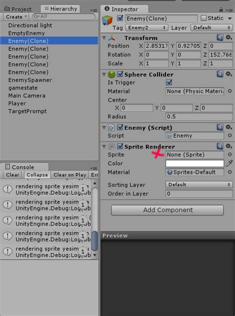Screen dimensions: 235x316
Task: Clear the Console log
Action: pyautogui.click(x=13, y=175)
